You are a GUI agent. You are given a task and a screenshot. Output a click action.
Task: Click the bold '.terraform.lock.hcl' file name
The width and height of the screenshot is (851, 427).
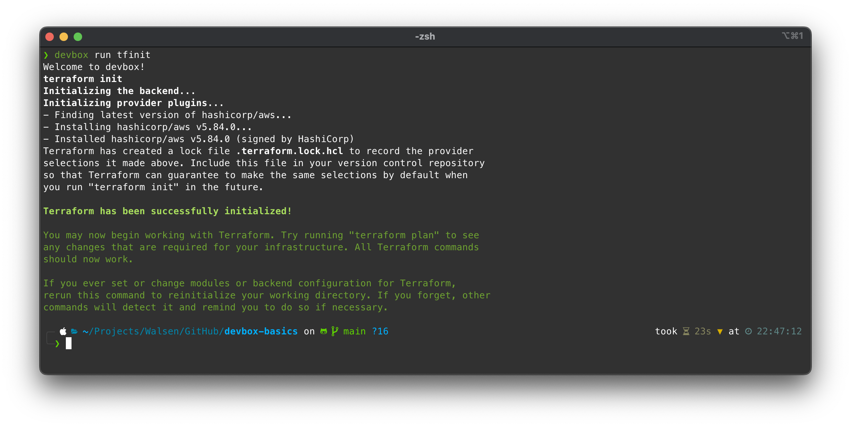(x=290, y=151)
